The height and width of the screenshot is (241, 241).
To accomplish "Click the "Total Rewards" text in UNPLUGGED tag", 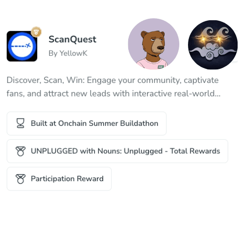I will (x=195, y=151).
